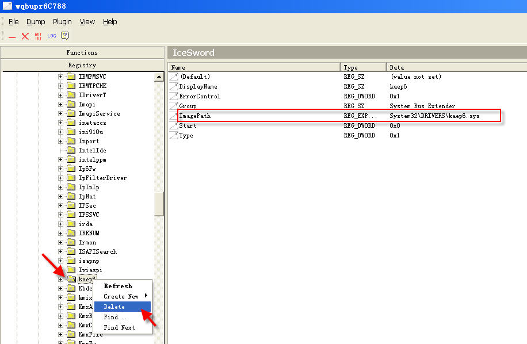Screen dimensions: 527x344
Task: Select the IBMPMSVC folder icon
Action: pos(71,77)
